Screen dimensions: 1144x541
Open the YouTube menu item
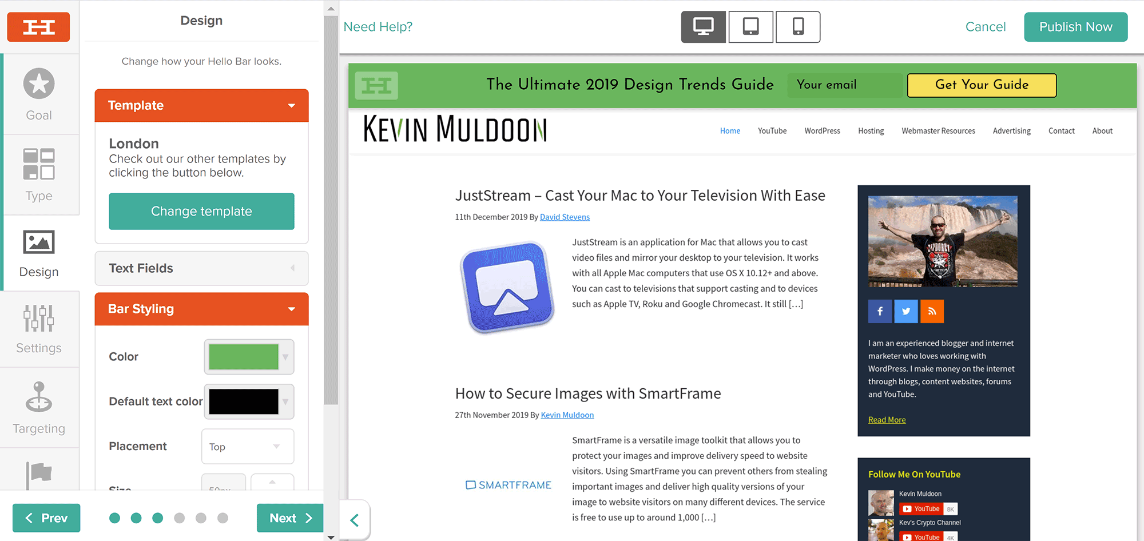coord(772,131)
